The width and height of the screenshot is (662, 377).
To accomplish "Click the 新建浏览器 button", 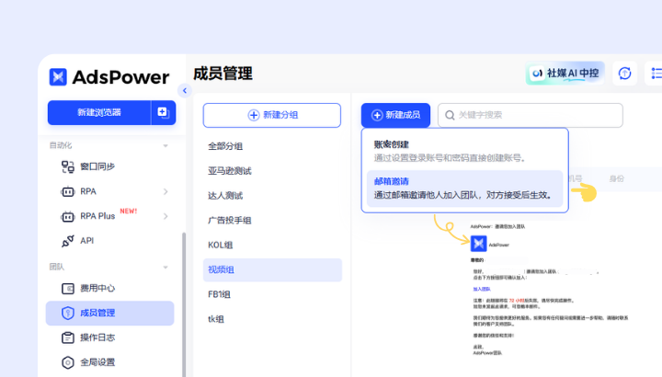I will click(99, 112).
